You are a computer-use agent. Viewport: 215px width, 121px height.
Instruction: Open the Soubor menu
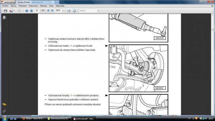[5, 6]
